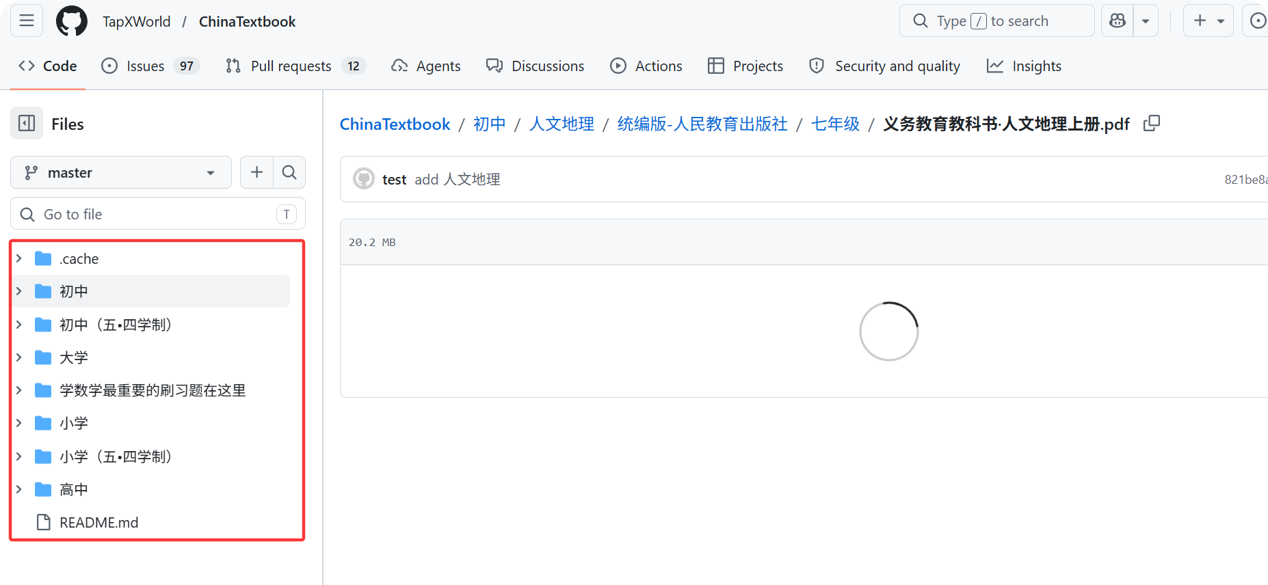1268x585 pixels.
Task: Switch to the Pull requests tab
Action: tap(295, 66)
